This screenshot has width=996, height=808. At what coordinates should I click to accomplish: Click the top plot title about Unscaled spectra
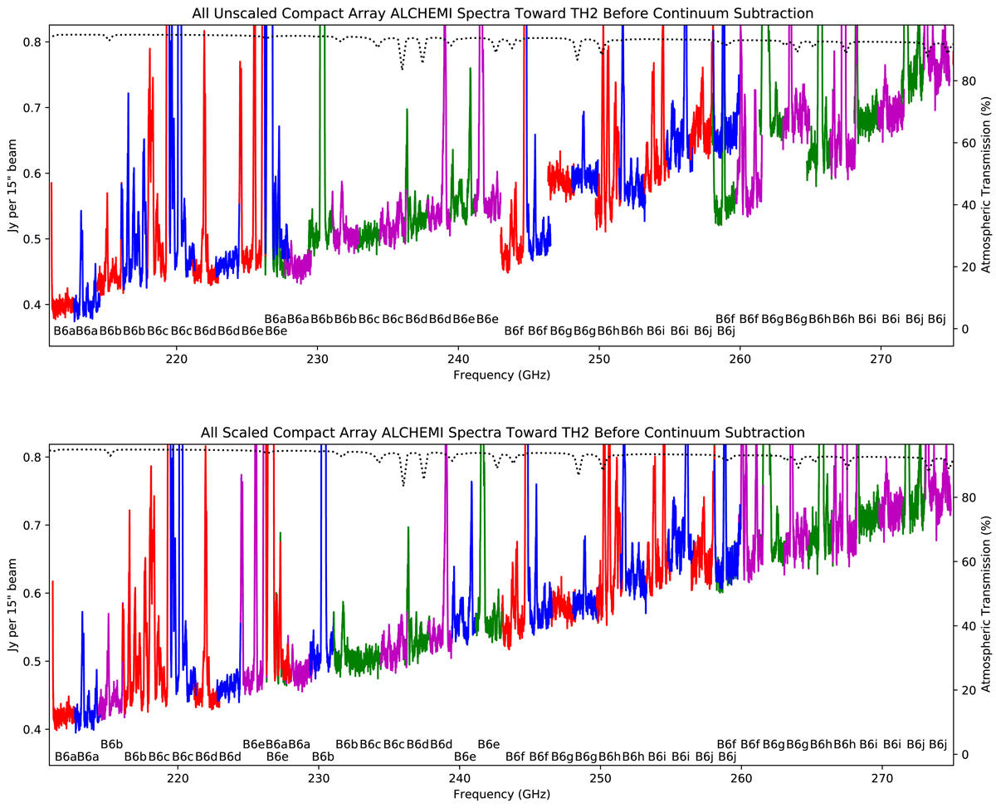tap(501, 12)
